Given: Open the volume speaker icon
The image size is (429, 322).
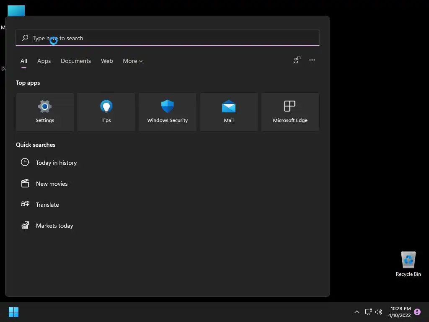Looking at the screenshot, I should 379,312.
